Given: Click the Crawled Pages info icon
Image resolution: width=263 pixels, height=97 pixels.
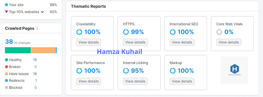Looking at the screenshot, I should coord(37,28).
